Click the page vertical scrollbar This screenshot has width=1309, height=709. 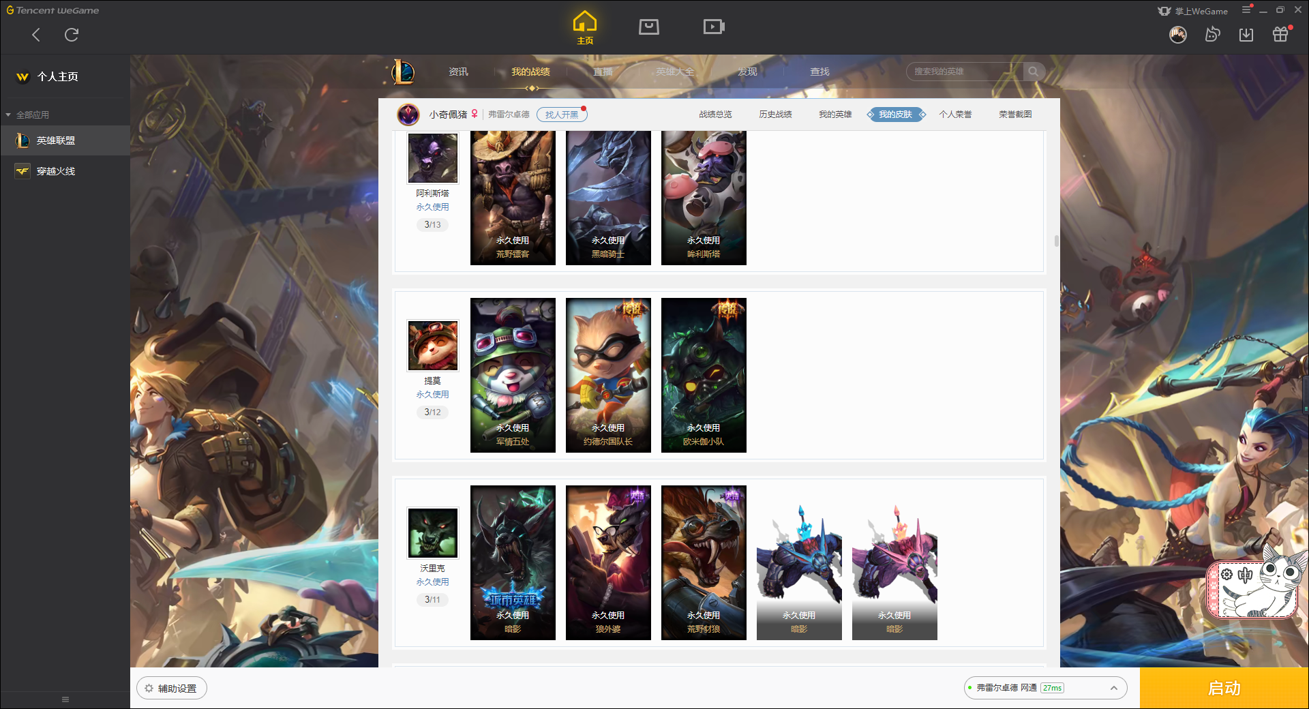click(1056, 241)
